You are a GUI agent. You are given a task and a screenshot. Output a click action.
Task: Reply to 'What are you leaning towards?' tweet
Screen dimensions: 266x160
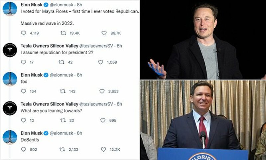tap(23, 120)
